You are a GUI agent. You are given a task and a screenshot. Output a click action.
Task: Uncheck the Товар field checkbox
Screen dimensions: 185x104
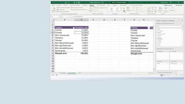click(x=157, y=32)
